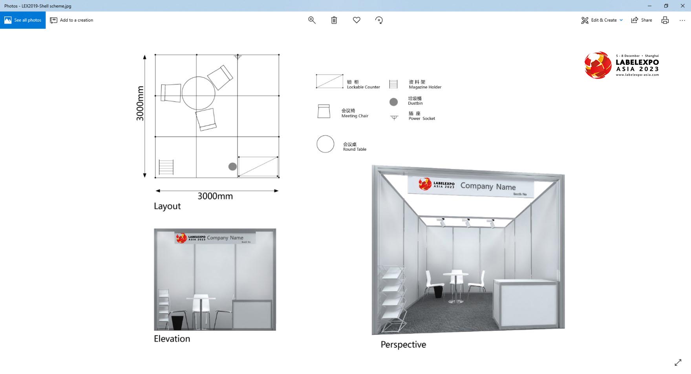
Task: Open the See more ellipsis menu
Action: point(682,20)
